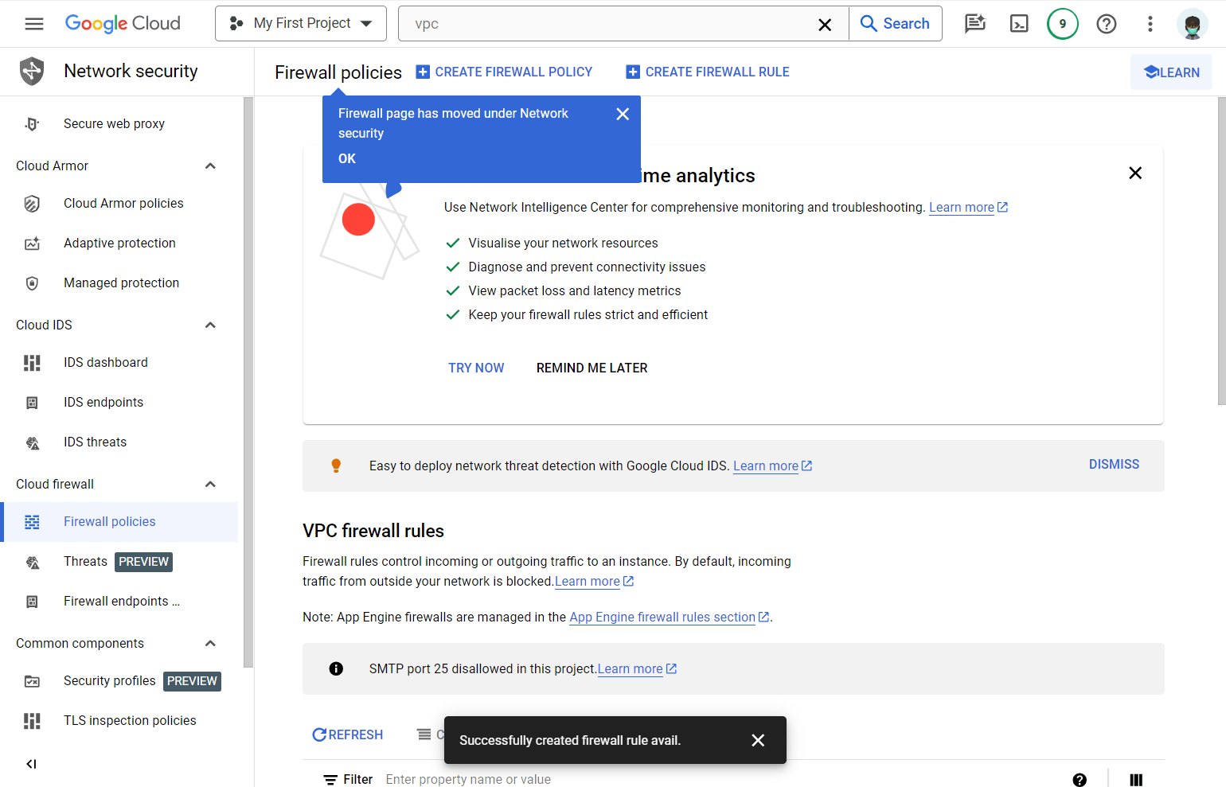This screenshot has width=1226, height=787.
Task: Open the Google Cloud logo home link
Action: pos(123,24)
